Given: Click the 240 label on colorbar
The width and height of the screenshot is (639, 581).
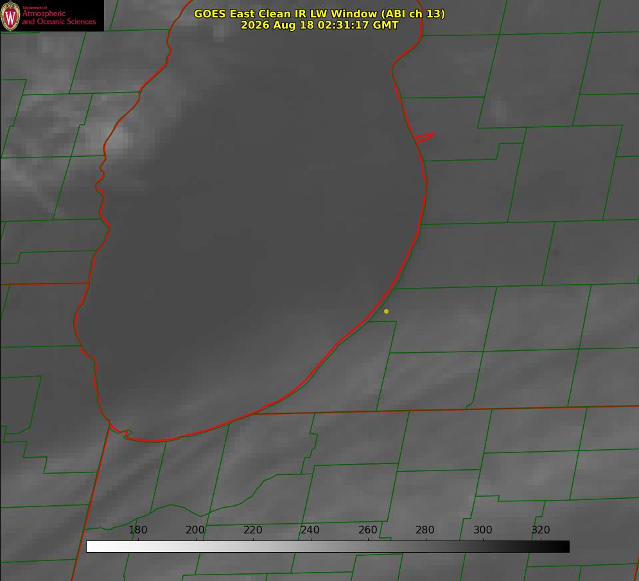Looking at the screenshot, I should pyautogui.click(x=310, y=530).
